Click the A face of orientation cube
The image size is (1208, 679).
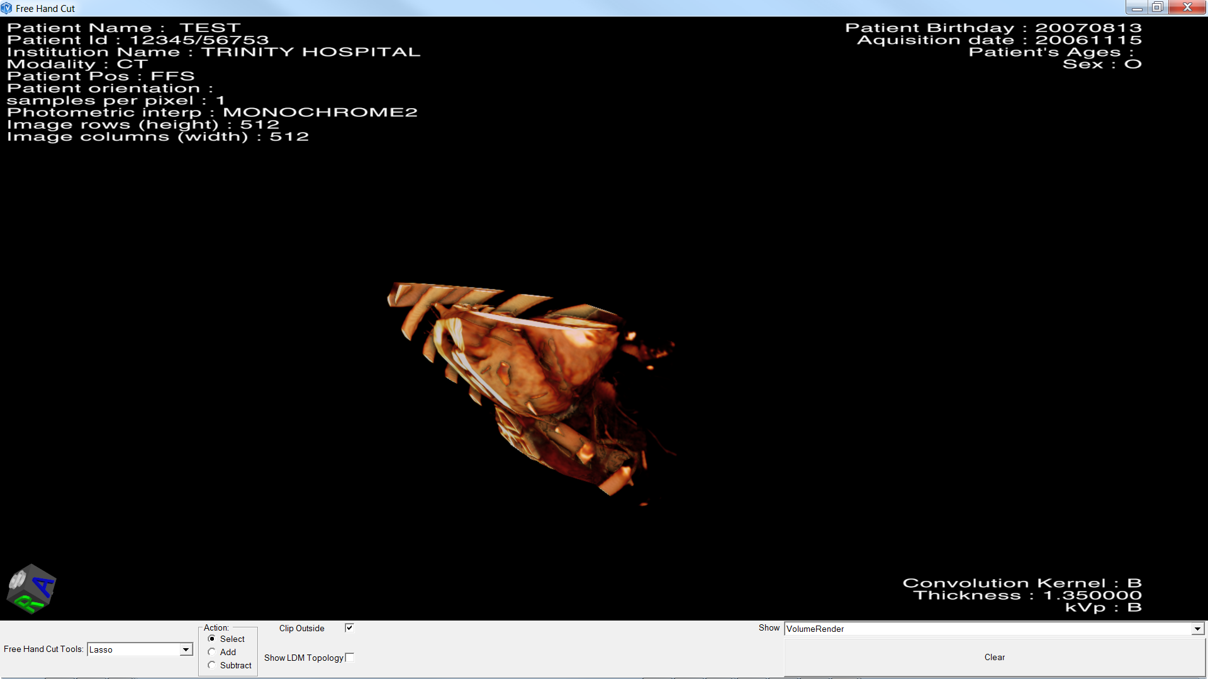point(44,587)
